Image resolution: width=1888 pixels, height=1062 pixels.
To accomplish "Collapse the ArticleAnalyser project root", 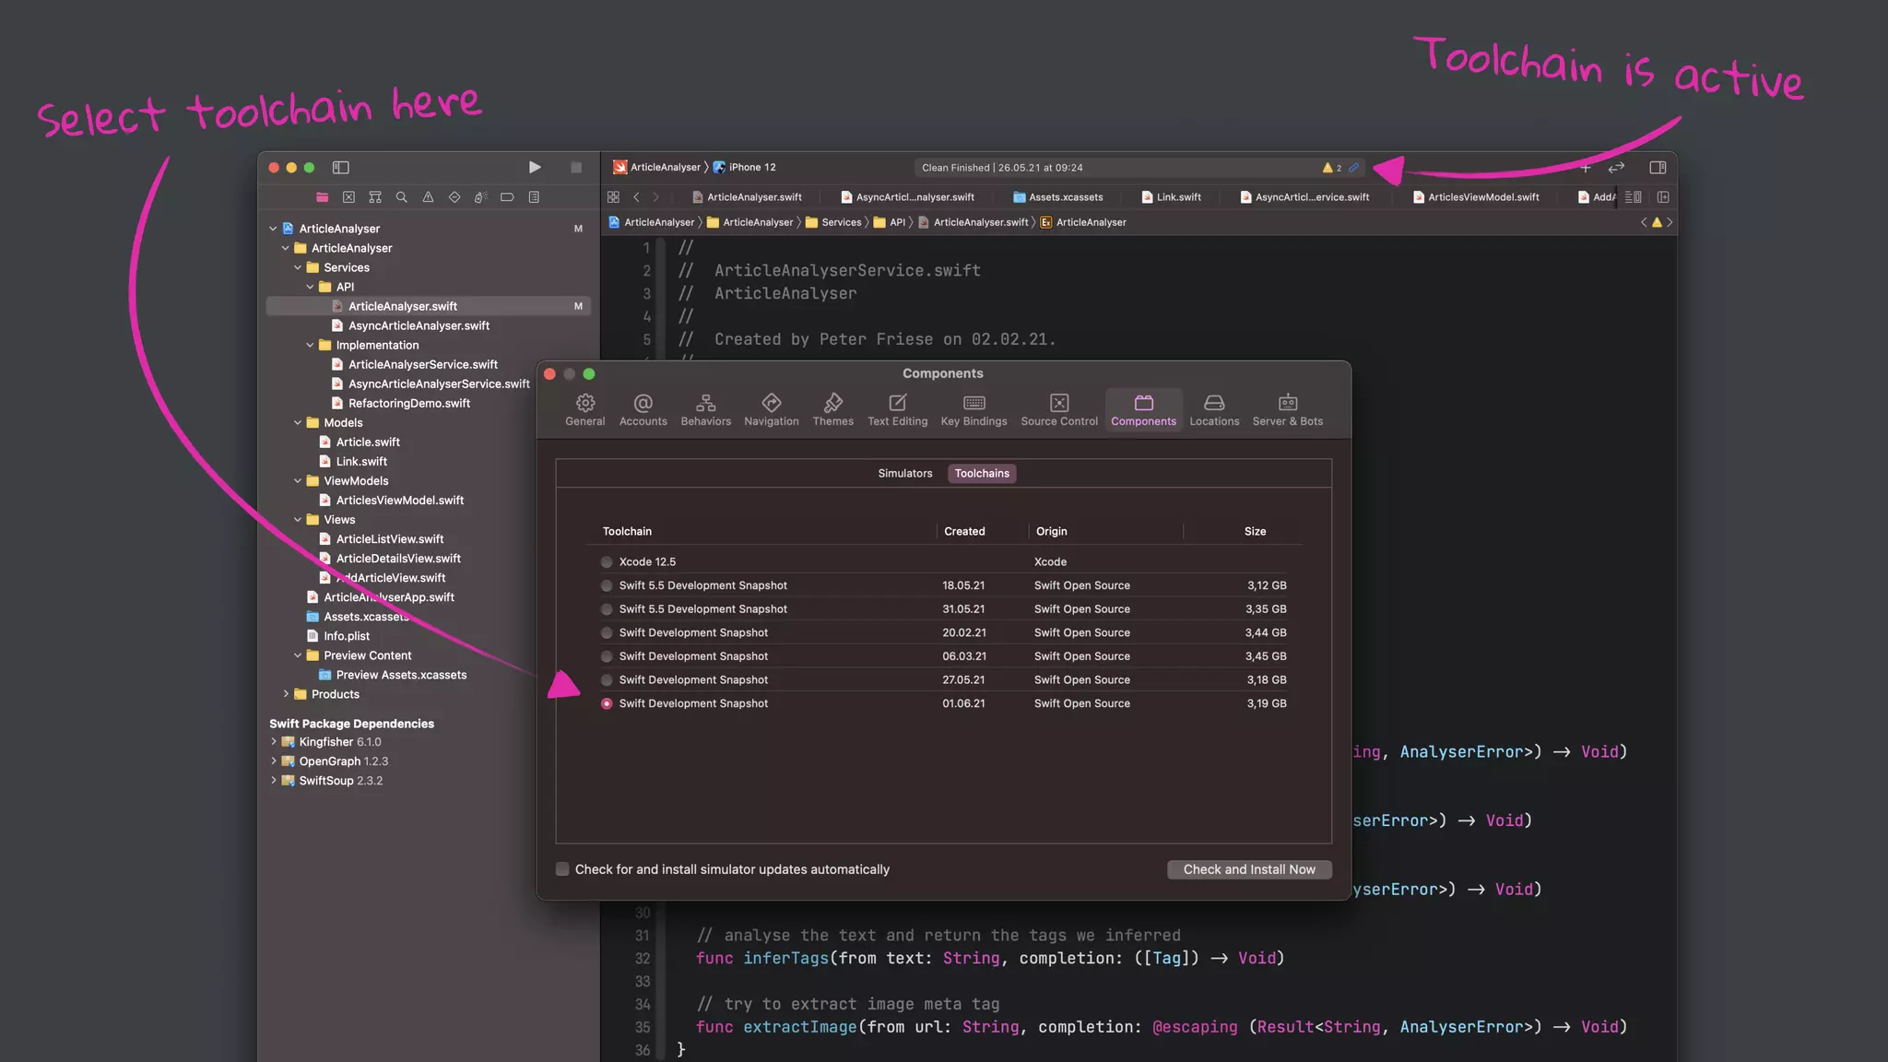I will click(x=273, y=229).
